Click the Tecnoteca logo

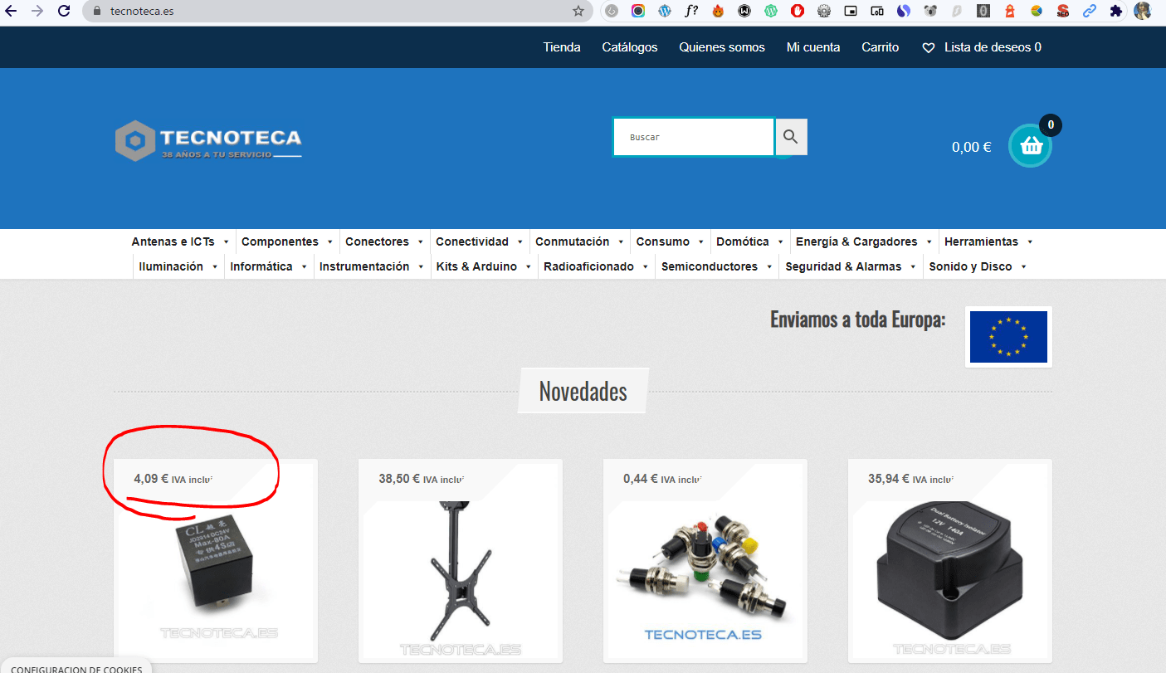coord(208,140)
